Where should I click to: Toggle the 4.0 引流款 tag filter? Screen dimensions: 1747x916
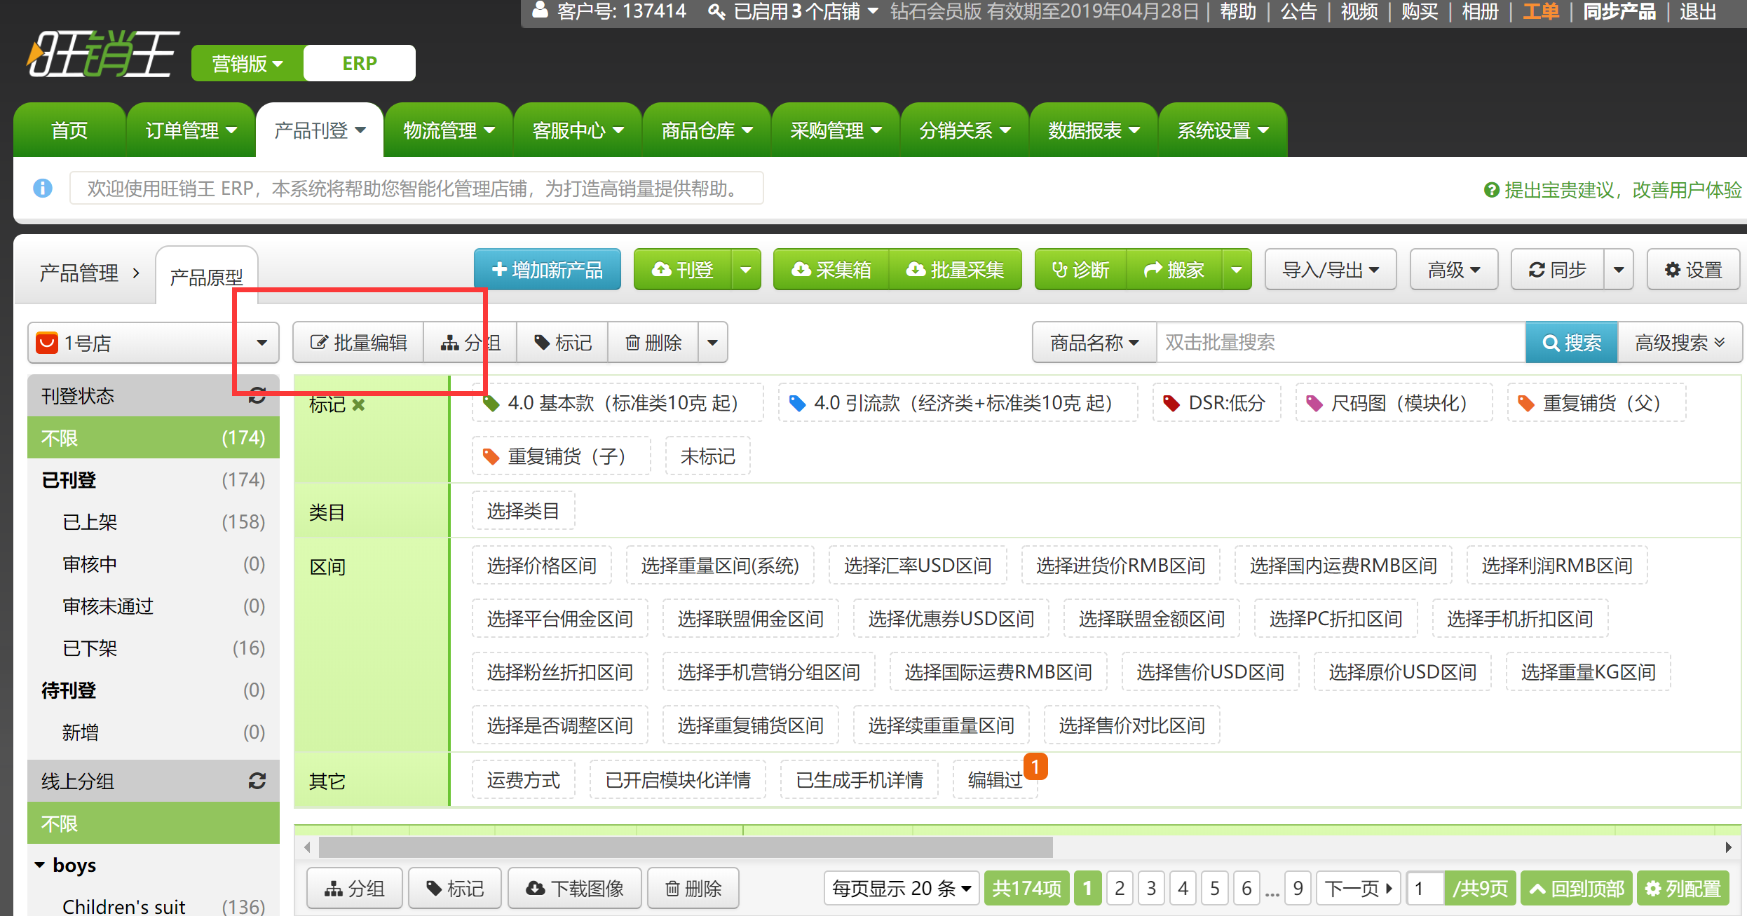[958, 403]
